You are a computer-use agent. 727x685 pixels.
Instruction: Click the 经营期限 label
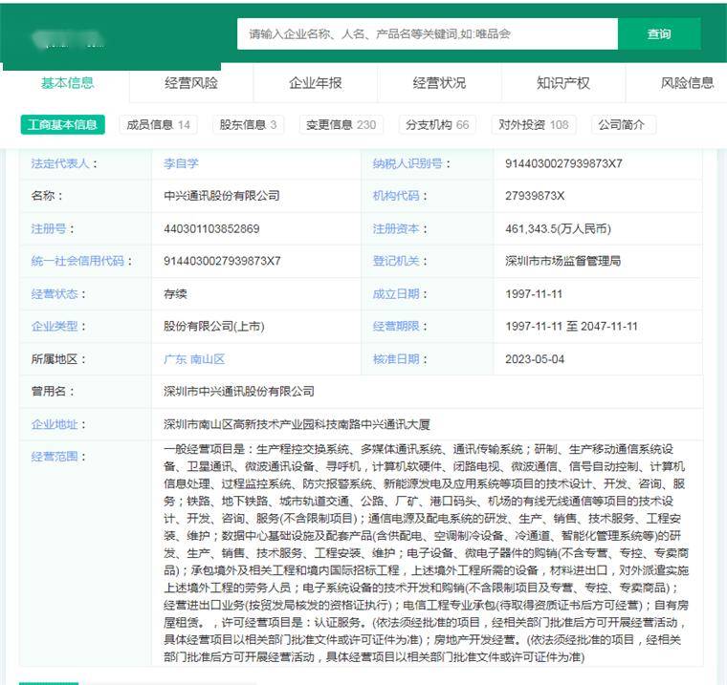click(396, 326)
